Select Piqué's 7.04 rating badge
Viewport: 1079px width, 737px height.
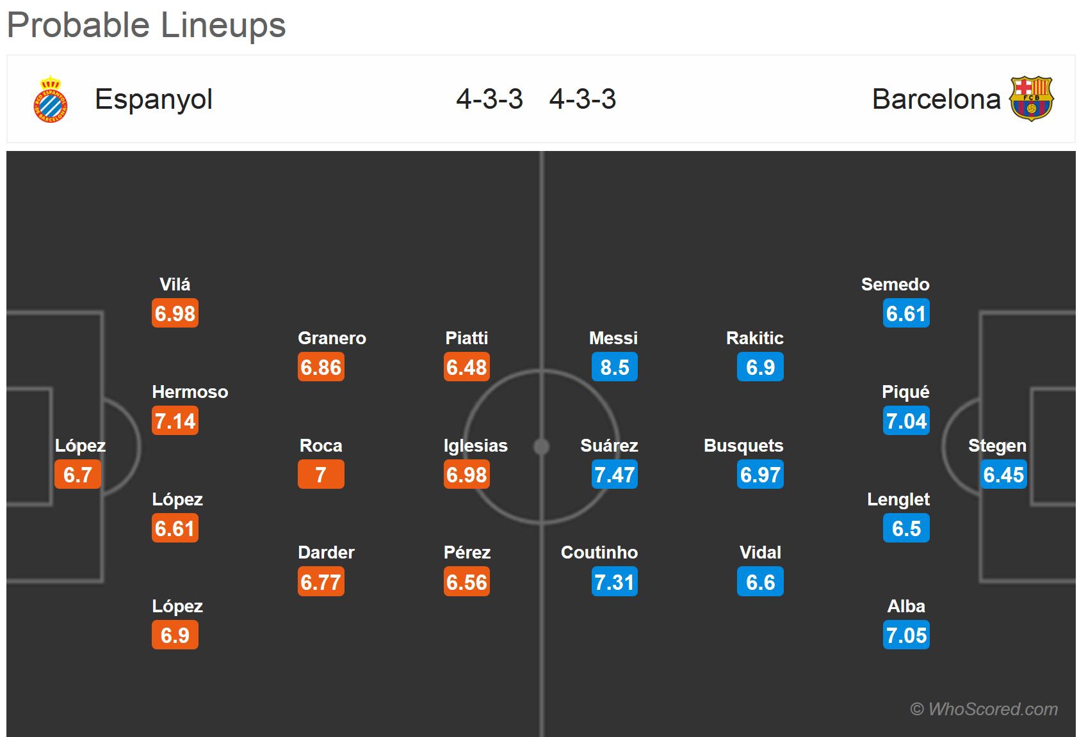tap(905, 421)
